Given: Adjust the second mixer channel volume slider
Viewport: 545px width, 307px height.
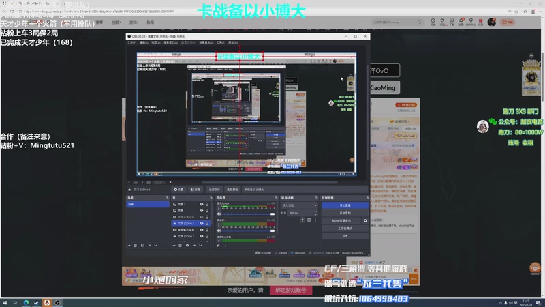Looking at the screenshot, I should click(248, 231).
